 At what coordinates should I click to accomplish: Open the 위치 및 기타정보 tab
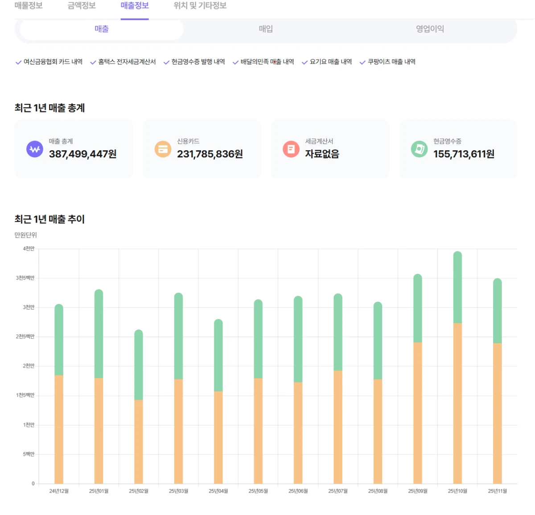[200, 6]
